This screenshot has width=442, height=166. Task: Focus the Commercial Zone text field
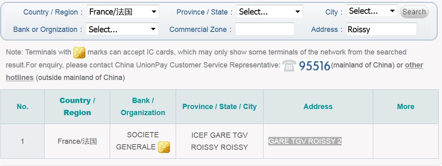coord(265,29)
